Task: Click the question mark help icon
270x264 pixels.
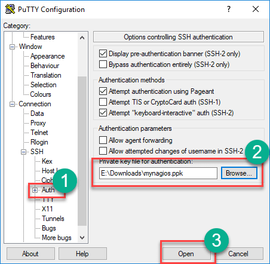Action: [x=229, y=9]
